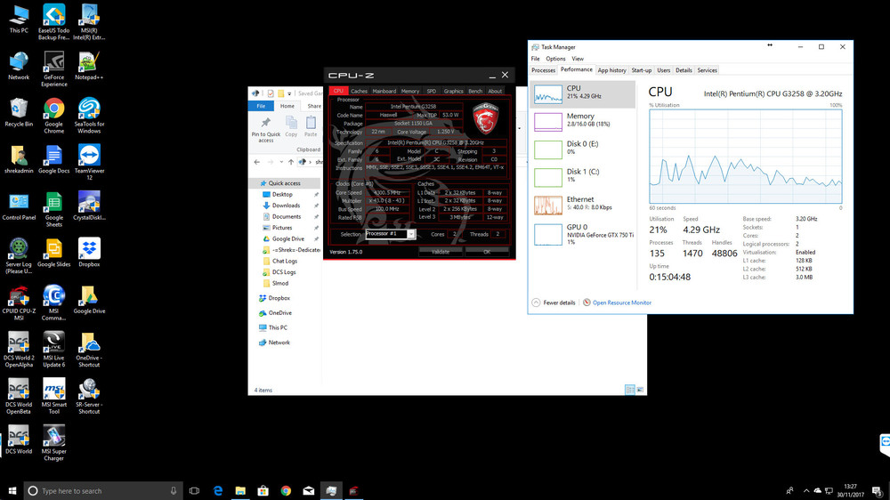This screenshot has height=500, width=890.
Task: Select Chat Logs folder in Explorer sidebar
Action: [x=285, y=261]
